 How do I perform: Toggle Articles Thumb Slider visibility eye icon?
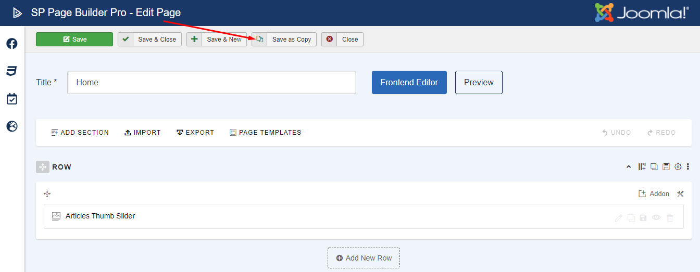(x=656, y=218)
